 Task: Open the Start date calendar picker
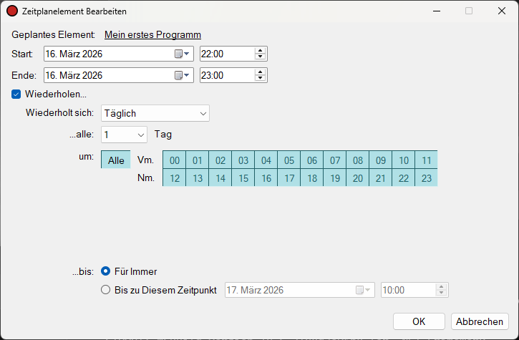pos(182,54)
